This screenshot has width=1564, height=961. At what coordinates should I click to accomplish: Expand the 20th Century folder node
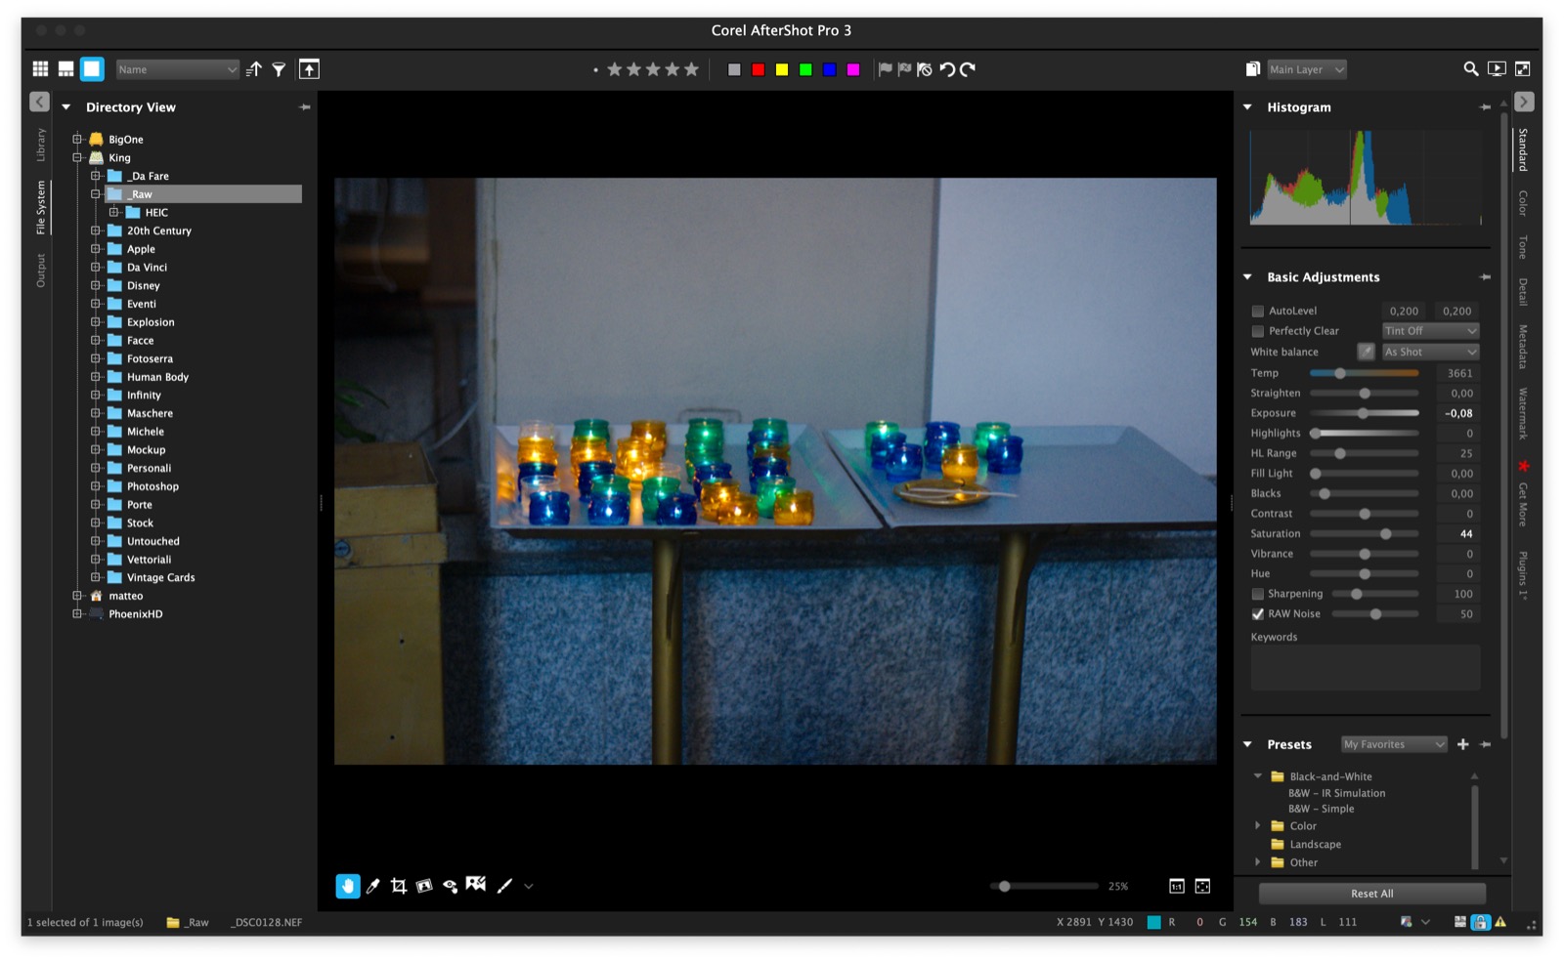(x=96, y=231)
